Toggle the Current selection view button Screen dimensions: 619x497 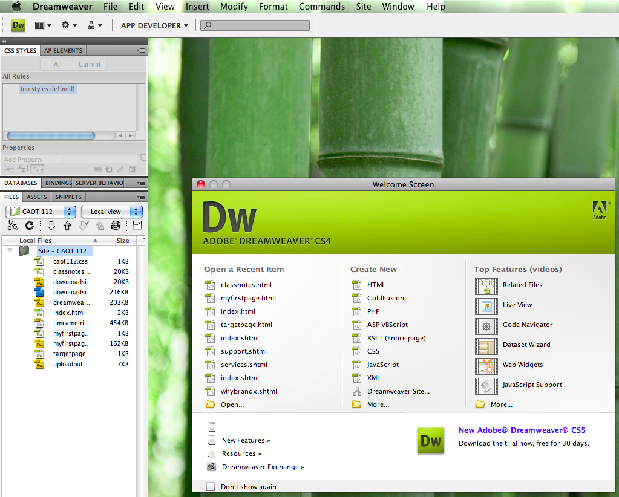point(90,64)
